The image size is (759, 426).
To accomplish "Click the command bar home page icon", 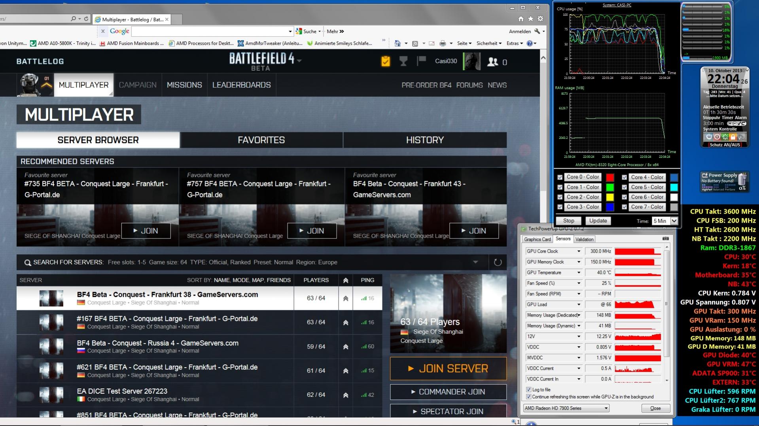I will click(x=397, y=43).
